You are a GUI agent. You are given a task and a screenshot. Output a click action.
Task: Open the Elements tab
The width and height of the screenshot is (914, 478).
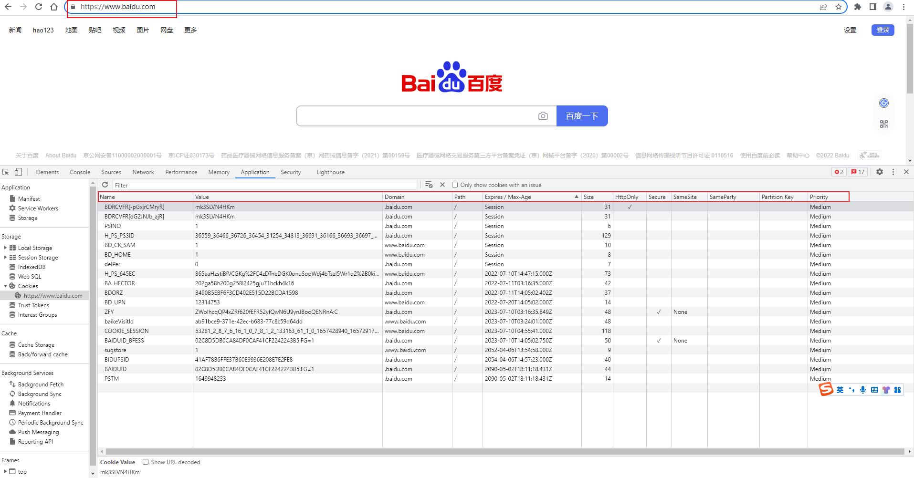point(47,172)
